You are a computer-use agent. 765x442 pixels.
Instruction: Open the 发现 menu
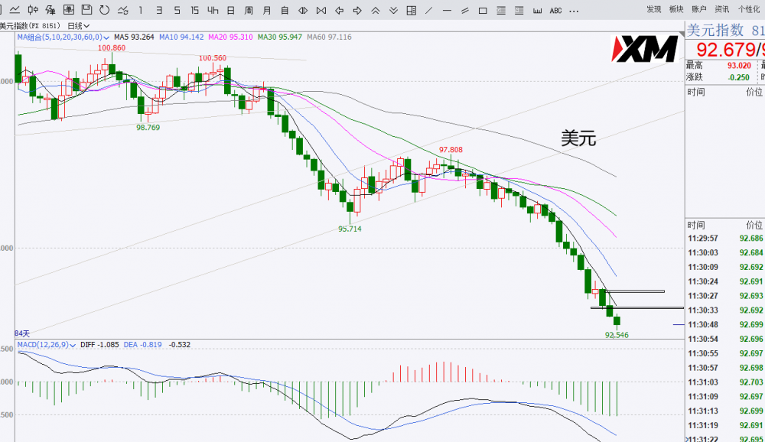(654, 9)
